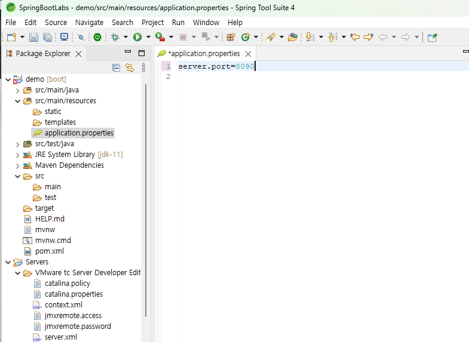Viewport: 469px width, 342px height.
Task: Click the green Boot Dashboard power icon
Action: click(97, 37)
